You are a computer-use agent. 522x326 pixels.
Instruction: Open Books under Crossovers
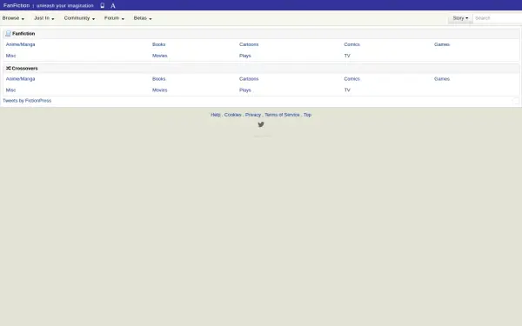159,79
